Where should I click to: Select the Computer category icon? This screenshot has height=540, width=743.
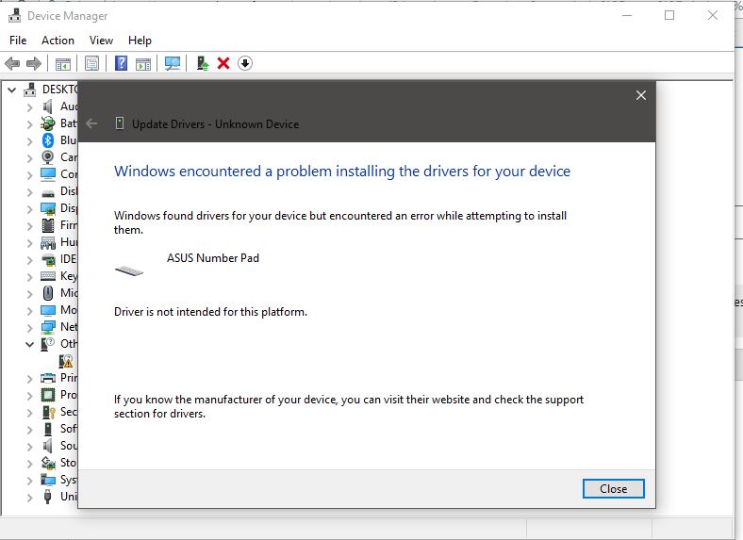click(x=48, y=174)
